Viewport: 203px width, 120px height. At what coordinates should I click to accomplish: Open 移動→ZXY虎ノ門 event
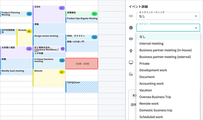[x=82, y=46]
